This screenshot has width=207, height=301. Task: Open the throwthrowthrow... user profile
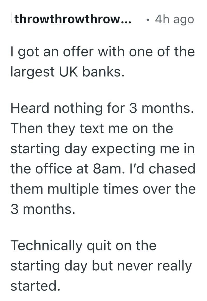pos(73,20)
